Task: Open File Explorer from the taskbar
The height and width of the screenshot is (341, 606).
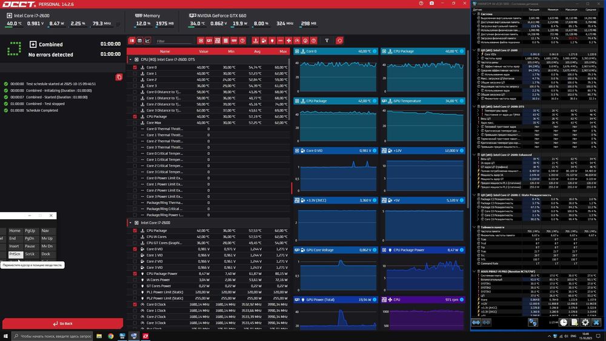Action: (x=99, y=336)
